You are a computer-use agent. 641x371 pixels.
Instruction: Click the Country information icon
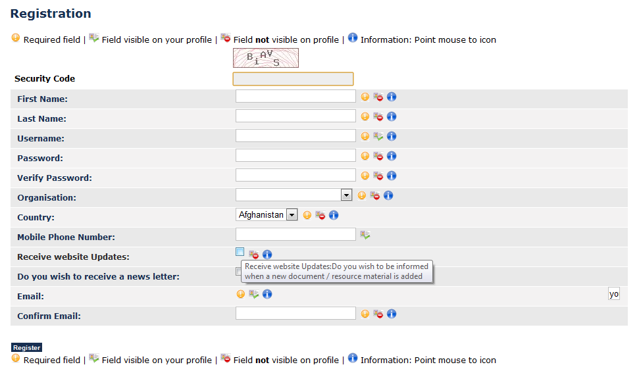point(334,215)
